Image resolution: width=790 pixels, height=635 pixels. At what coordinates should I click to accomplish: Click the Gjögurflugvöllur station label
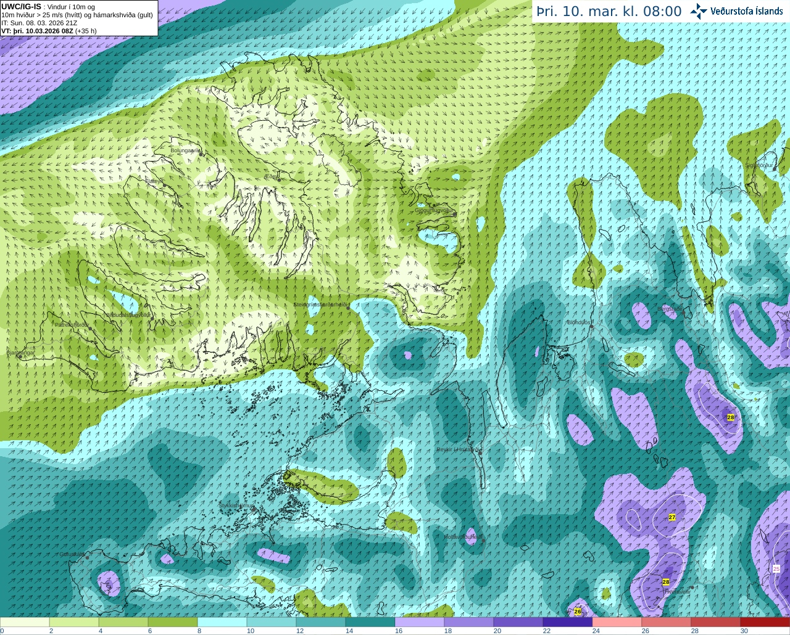click(x=434, y=210)
